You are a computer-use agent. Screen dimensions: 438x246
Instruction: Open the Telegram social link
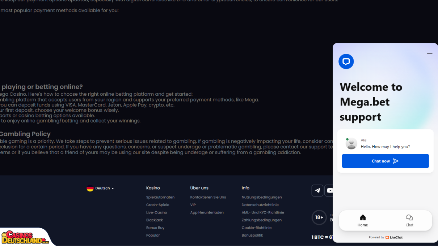tap(317, 190)
